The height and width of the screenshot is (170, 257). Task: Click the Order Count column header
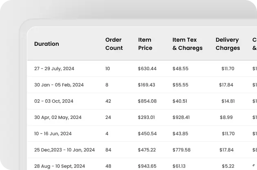pyautogui.click(x=114, y=44)
